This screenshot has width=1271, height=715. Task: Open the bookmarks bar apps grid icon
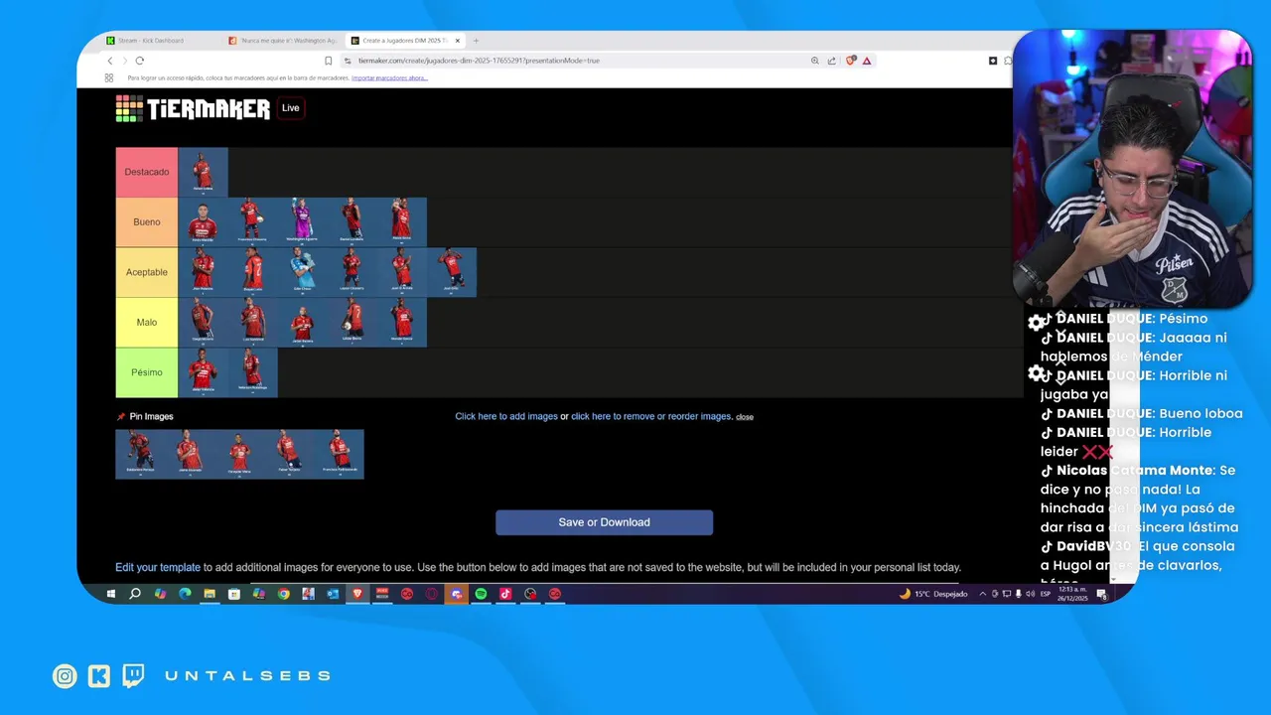(x=109, y=77)
